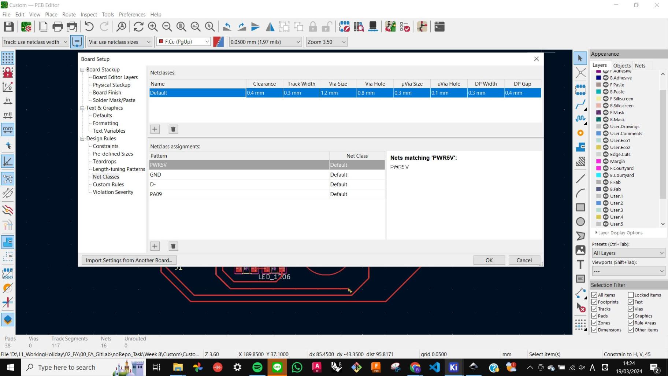Viewport: 668px width, 376px height.
Task: Select the Add Filled Zone tool
Action: [x=580, y=147]
